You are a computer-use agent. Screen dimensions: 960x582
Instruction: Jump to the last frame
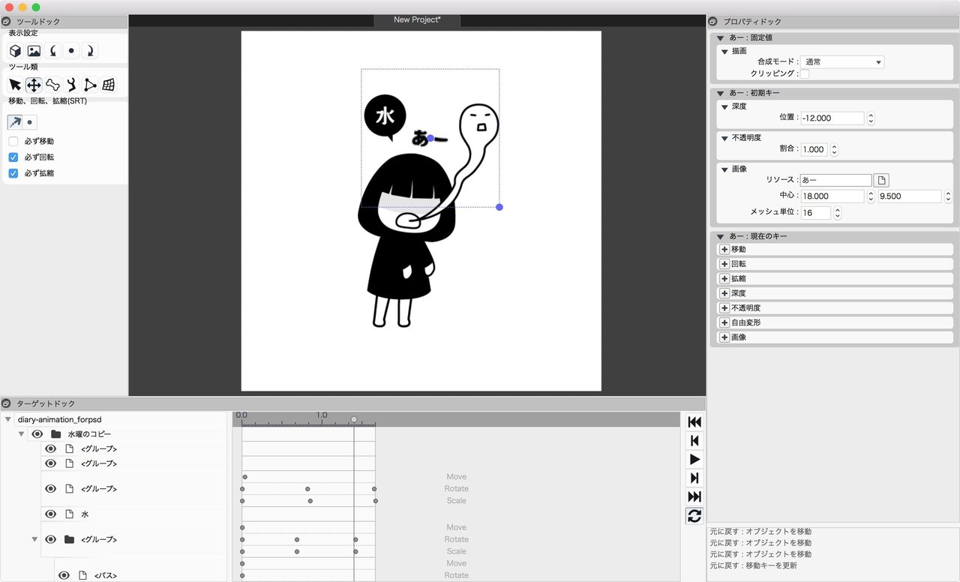point(694,497)
